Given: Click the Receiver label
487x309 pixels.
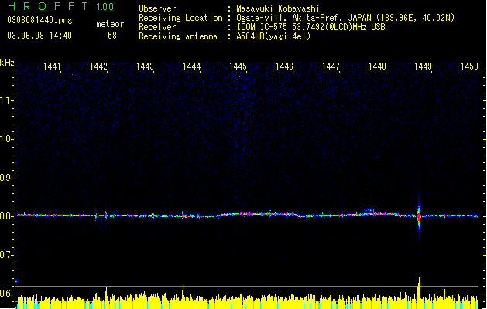Looking at the screenshot, I should pos(157,27).
